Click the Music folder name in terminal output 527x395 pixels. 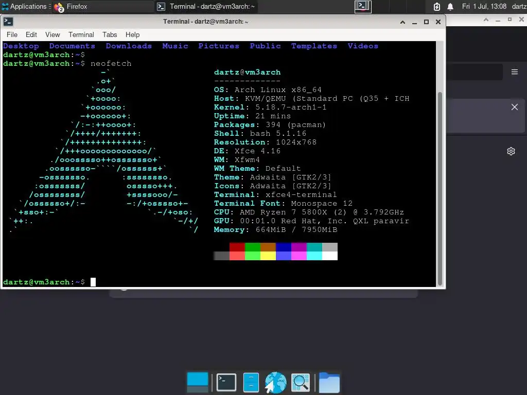click(x=175, y=46)
